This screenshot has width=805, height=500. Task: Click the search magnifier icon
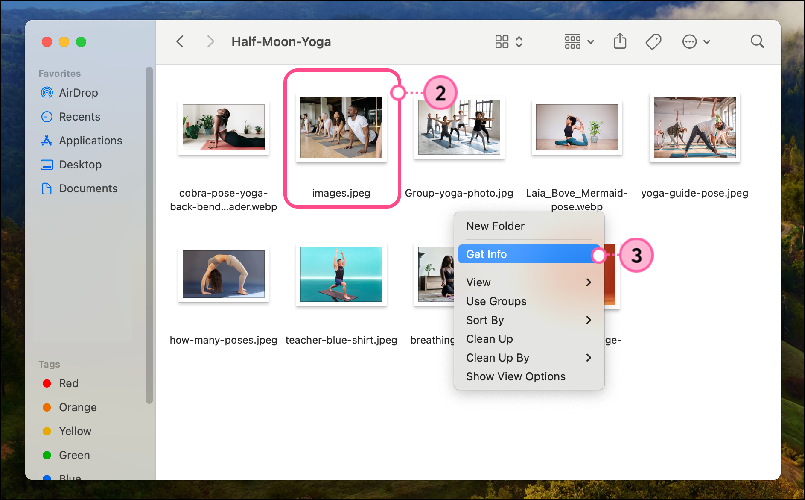pyautogui.click(x=757, y=41)
